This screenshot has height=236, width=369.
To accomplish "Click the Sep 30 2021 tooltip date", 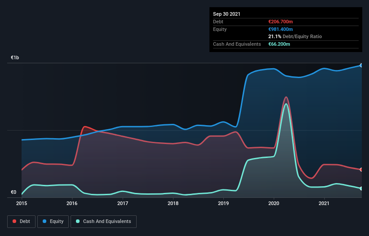I will pyautogui.click(x=227, y=14).
